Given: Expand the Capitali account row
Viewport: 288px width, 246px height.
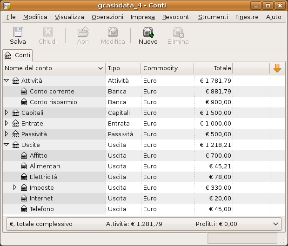Looking at the screenshot, I should [x=7, y=113].
